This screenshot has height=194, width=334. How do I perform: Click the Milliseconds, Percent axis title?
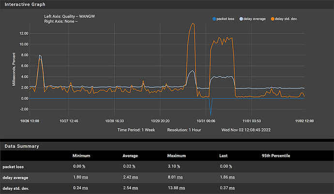[x=14, y=69]
